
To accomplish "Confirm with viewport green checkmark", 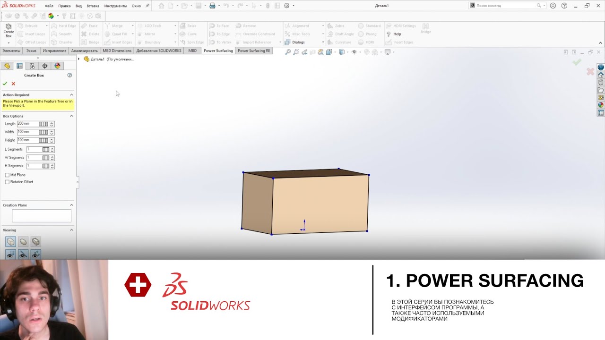I will [x=577, y=62].
